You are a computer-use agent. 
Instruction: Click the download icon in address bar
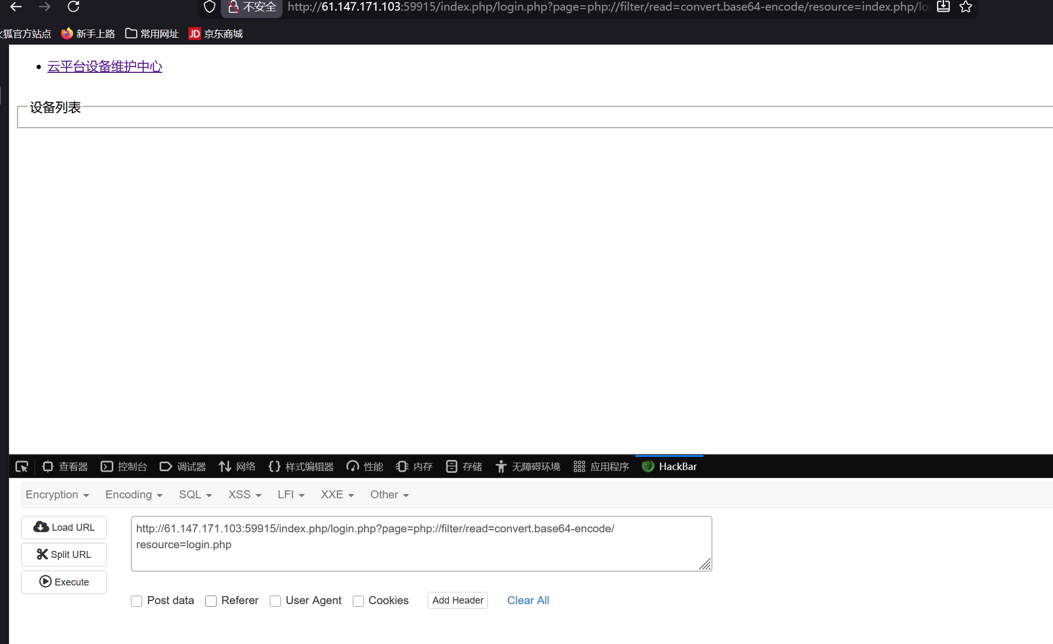click(x=943, y=7)
